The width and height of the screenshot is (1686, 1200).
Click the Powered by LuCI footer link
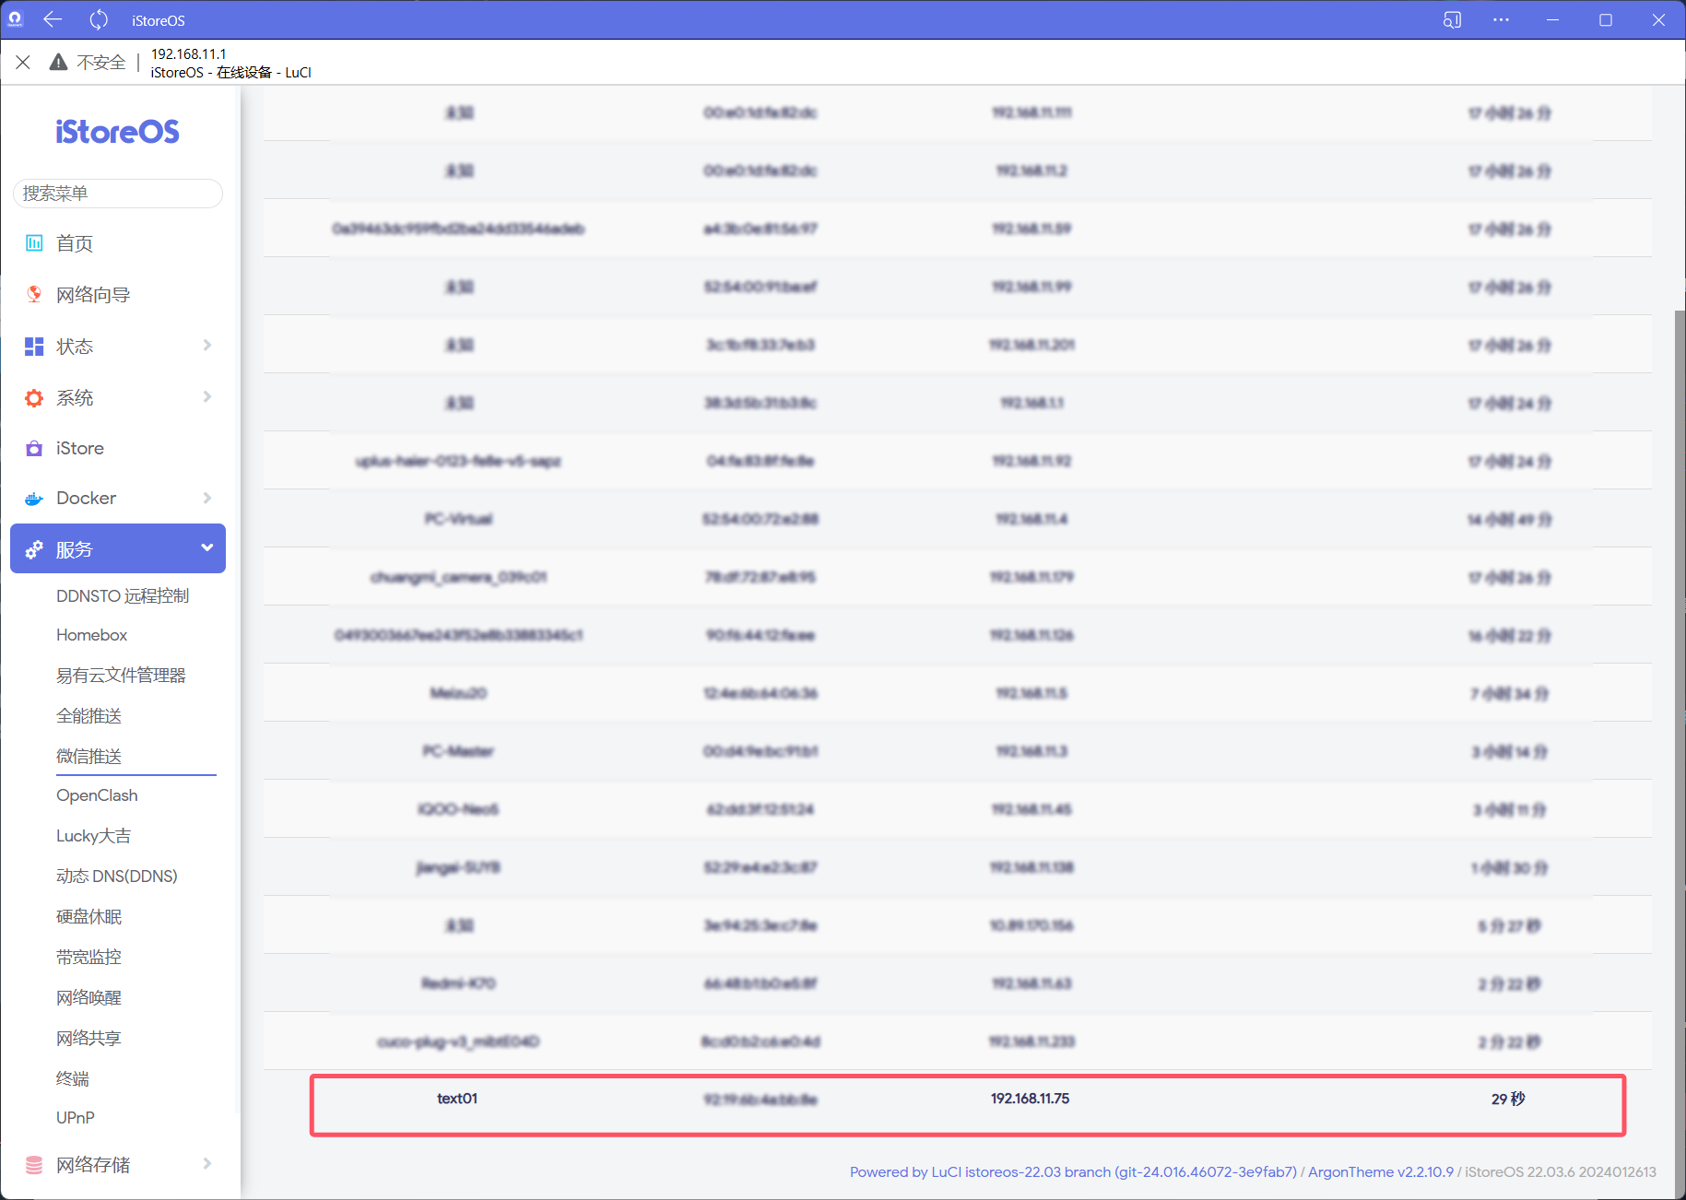click(1072, 1172)
